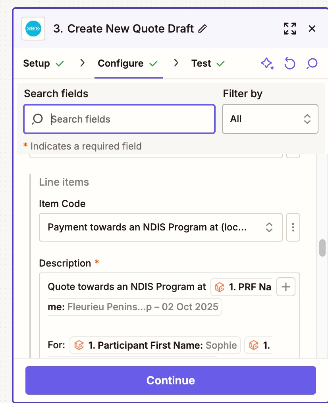Click the Filter by label
The image size is (328, 403).
point(243,94)
